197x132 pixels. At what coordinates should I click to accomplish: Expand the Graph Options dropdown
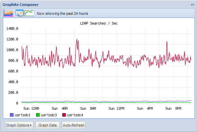[x=19, y=125]
